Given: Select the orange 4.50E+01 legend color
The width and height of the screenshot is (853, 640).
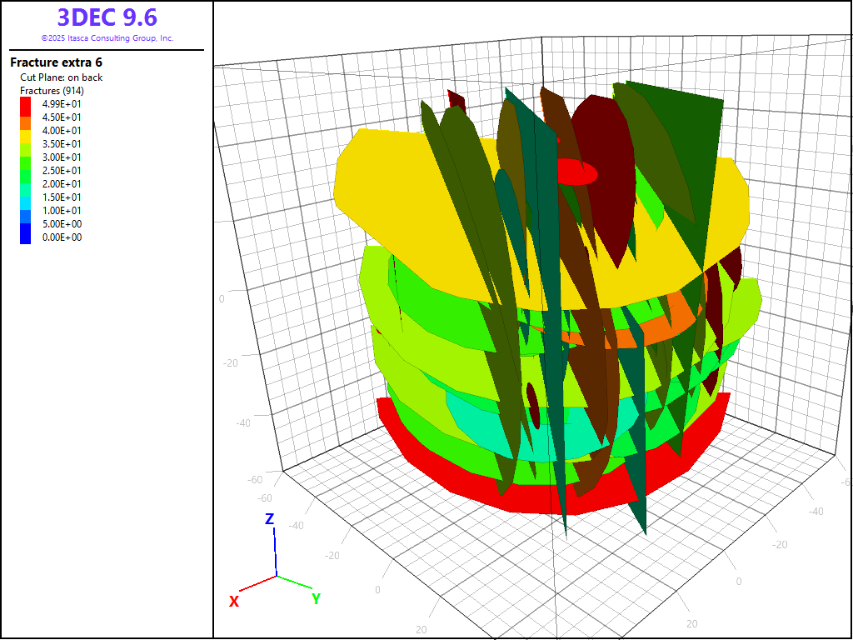Looking at the screenshot, I should tap(25, 117).
